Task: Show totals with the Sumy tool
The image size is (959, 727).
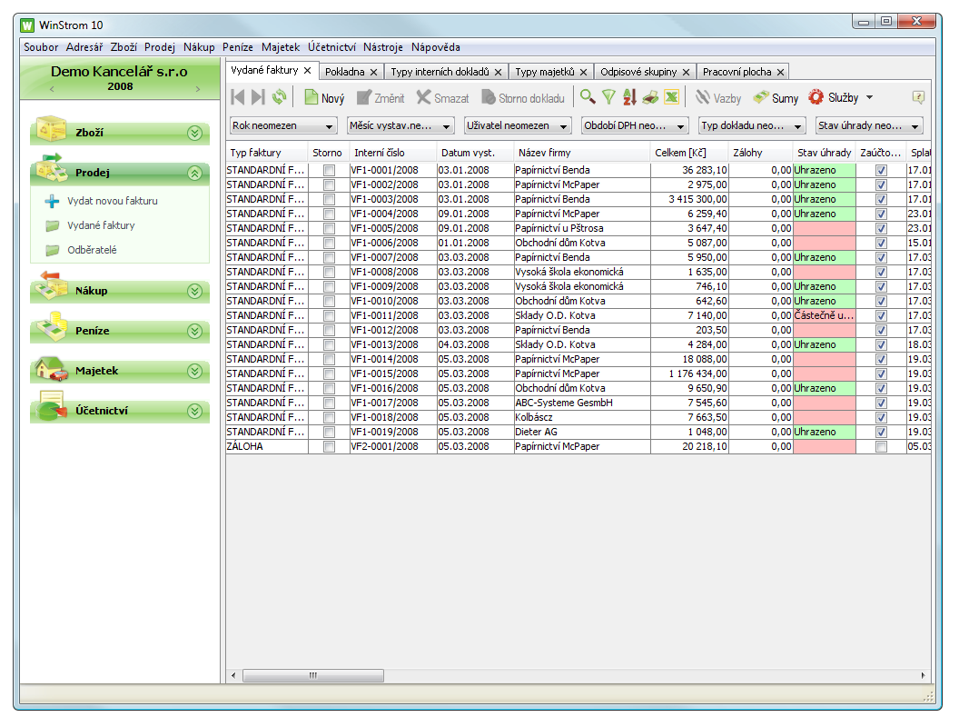Action: [776, 98]
